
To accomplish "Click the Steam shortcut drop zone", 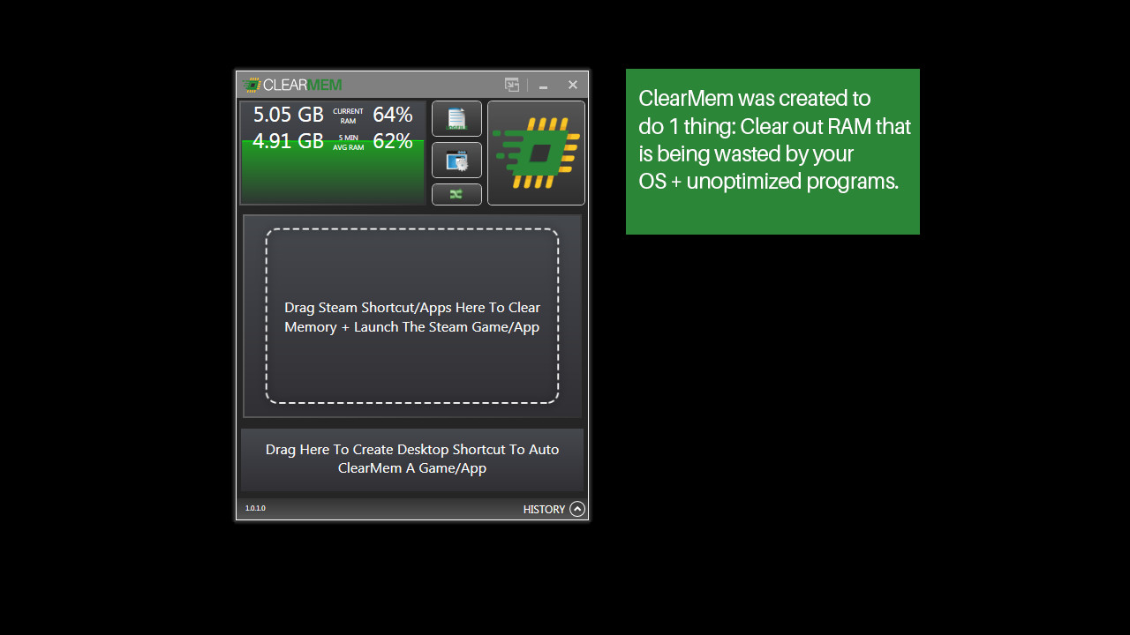I will [411, 317].
